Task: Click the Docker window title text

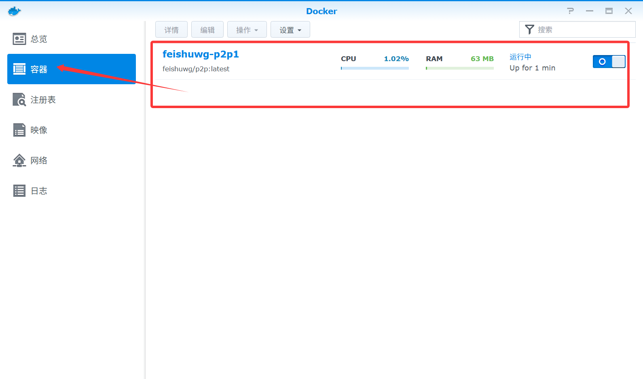Action: tap(321, 11)
